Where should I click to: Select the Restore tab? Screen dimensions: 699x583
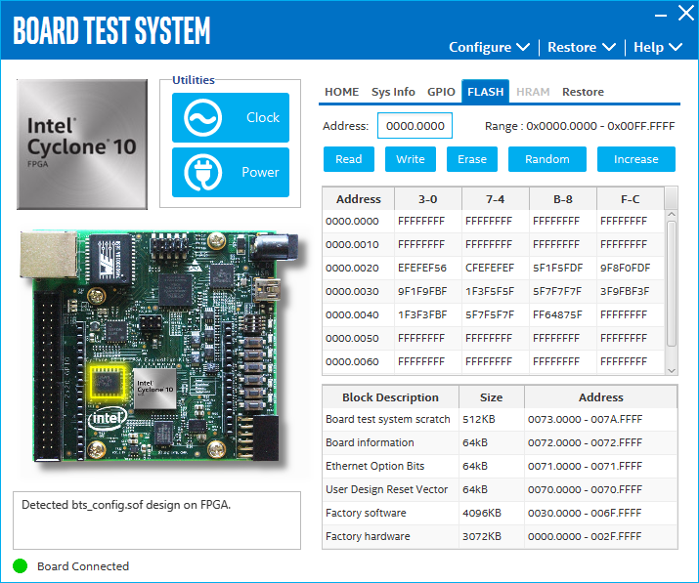583,92
